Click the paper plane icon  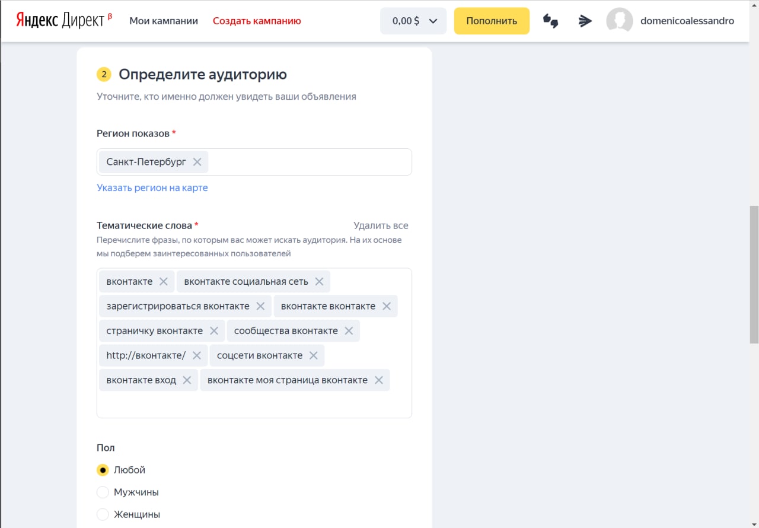(585, 21)
